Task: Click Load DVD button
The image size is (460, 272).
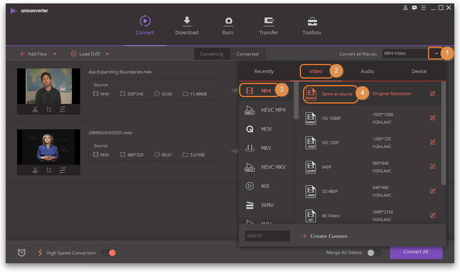Action: 86,54
